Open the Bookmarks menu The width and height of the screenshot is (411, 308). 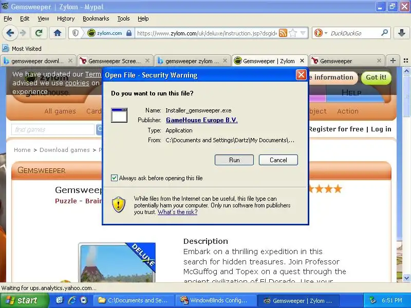96,18
